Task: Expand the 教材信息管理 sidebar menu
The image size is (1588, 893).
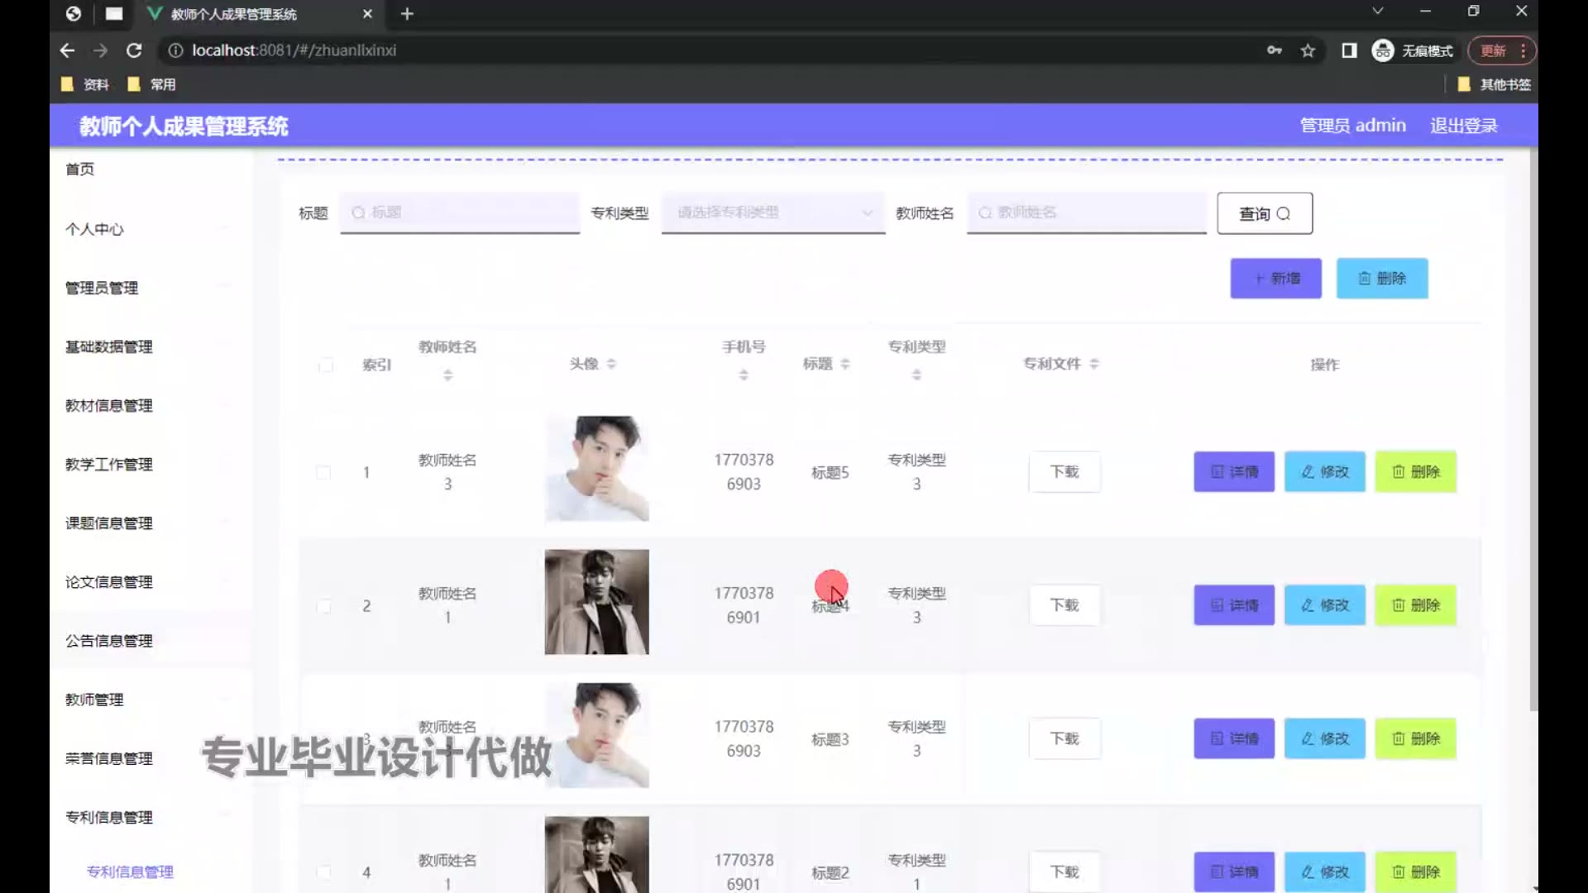Action: [151, 405]
